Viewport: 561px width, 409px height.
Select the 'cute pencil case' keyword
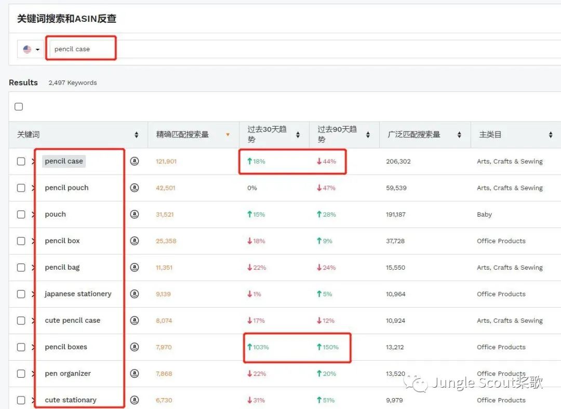pyautogui.click(x=72, y=320)
